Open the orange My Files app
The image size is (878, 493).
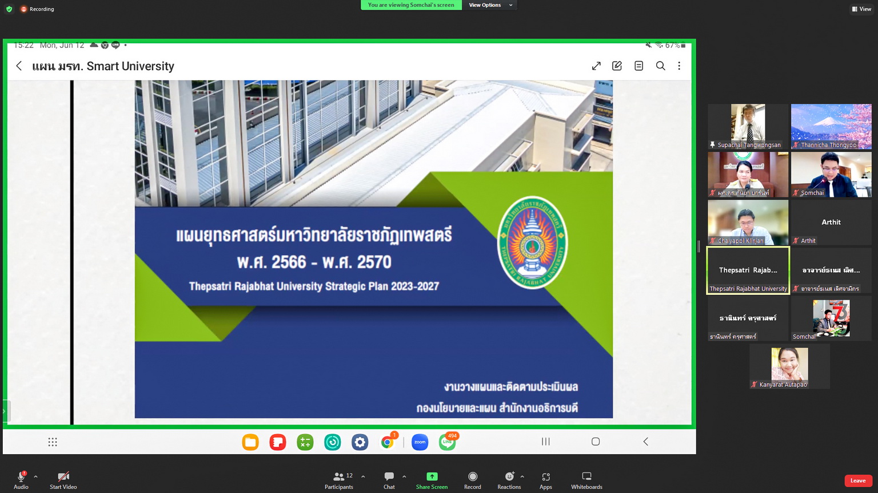(250, 442)
